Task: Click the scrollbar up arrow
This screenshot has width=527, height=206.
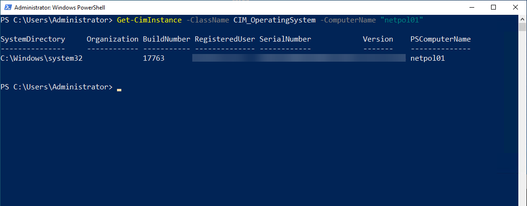Action: coord(523,18)
